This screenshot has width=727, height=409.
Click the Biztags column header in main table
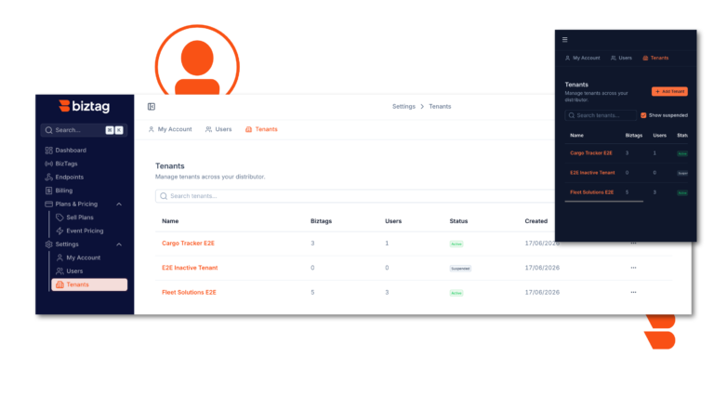(x=321, y=221)
